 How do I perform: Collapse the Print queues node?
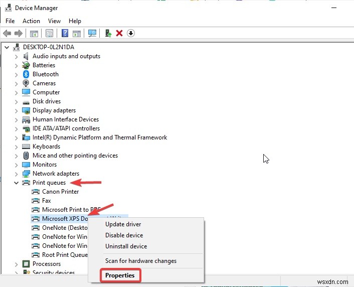tap(16, 183)
